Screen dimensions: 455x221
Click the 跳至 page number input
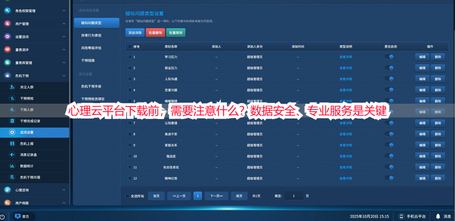click(x=293, y=196)
